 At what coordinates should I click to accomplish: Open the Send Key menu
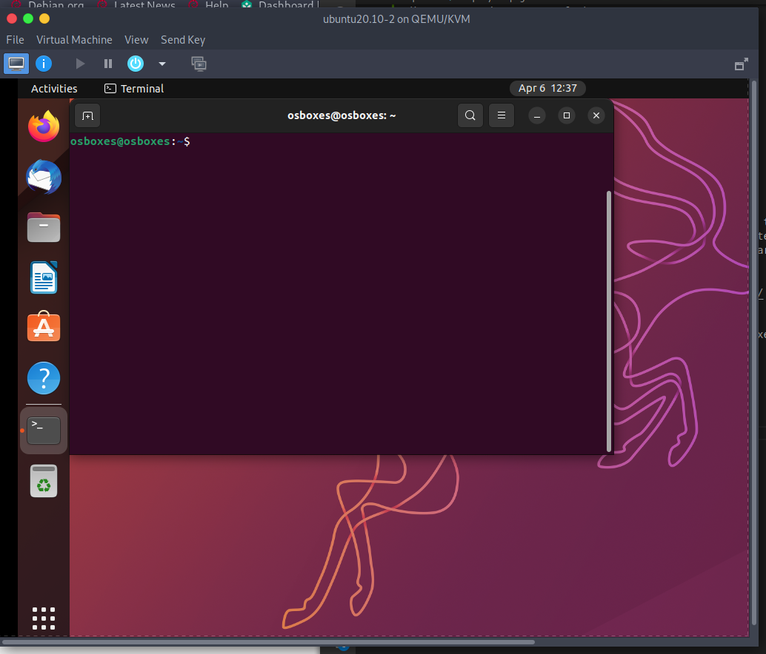pos(183,40)
